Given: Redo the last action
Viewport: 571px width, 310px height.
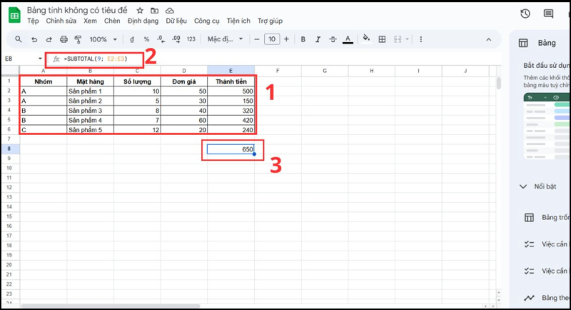Looking at the screenshot, I should (x=49, y=39).
